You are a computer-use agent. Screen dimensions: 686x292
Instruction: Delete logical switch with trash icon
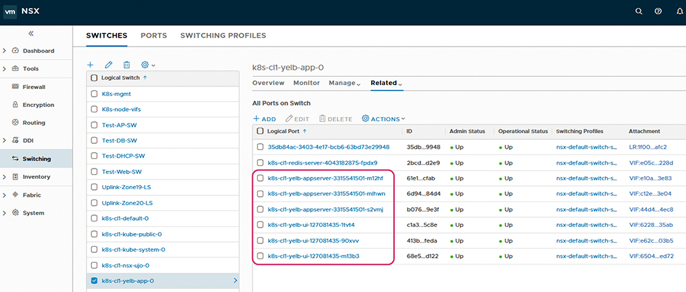click(x=126, y=64)
